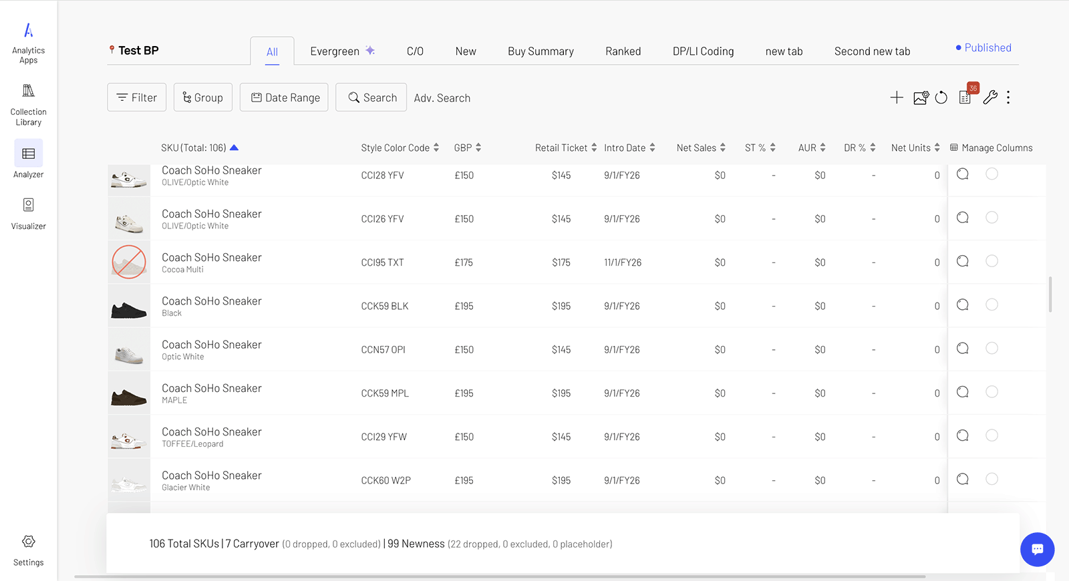
Task: Open the MAPLE Coach SoHo Sneaker thumbnail
Action: coord(129,393)
